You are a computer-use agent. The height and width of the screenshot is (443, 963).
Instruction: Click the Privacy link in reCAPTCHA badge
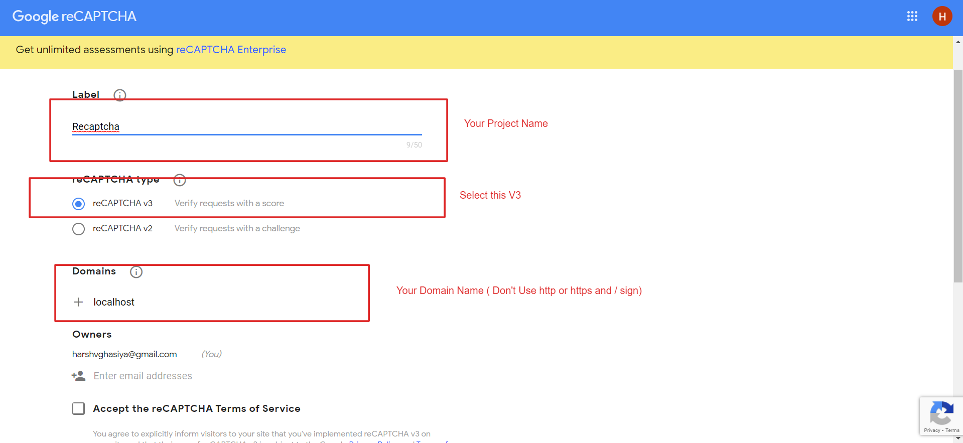coord(932,430)
